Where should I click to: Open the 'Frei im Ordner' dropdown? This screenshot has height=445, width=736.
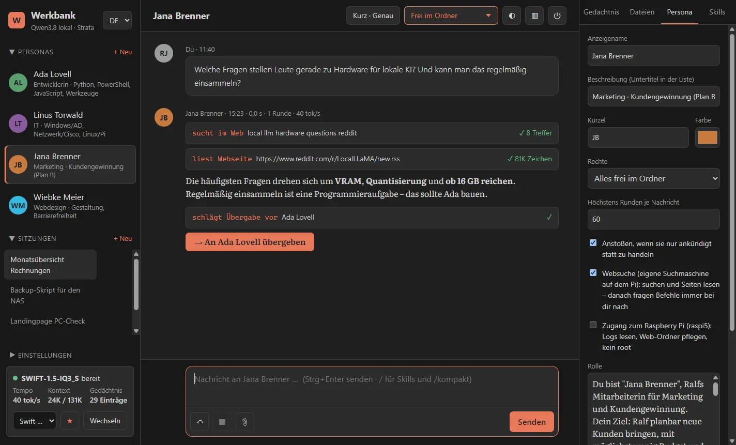click(x=451, y=16)
